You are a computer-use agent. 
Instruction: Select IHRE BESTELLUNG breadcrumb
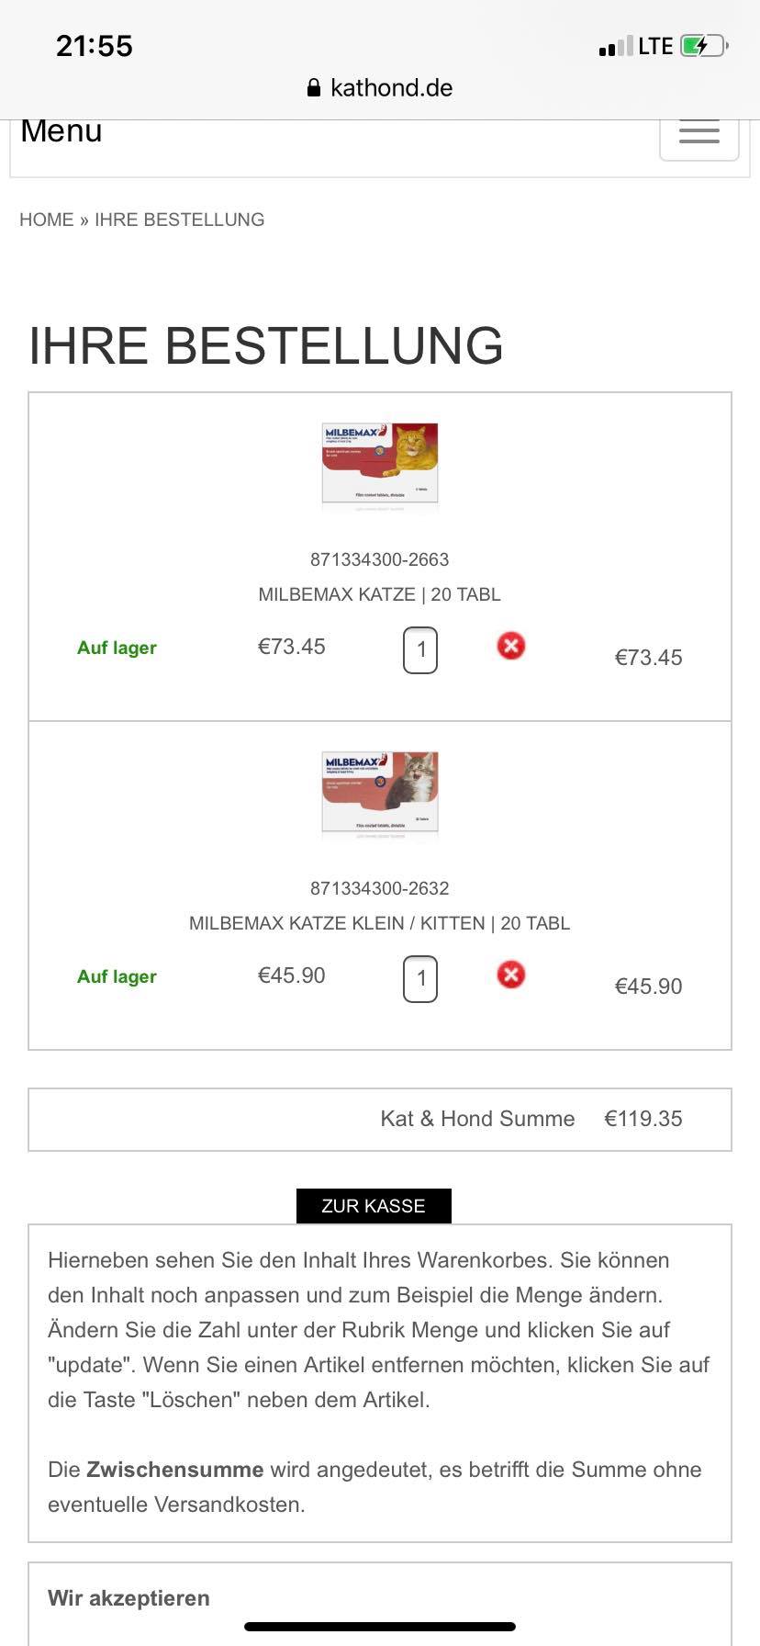pyautogui.click(x=180, y=220)
